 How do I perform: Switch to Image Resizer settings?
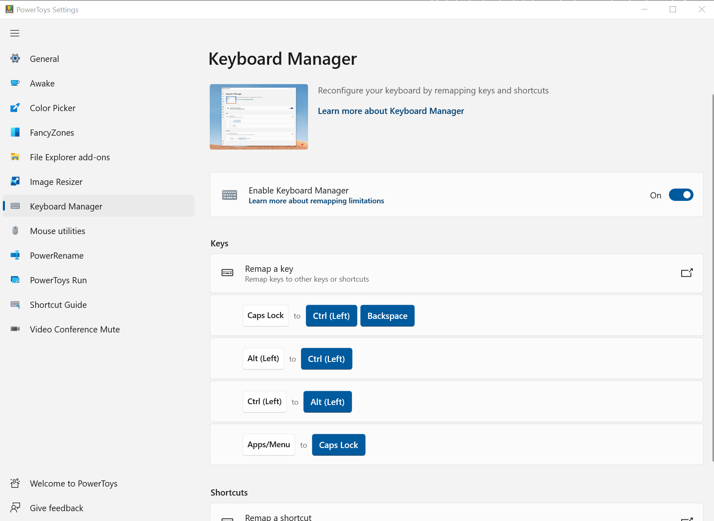click(99, 182)
